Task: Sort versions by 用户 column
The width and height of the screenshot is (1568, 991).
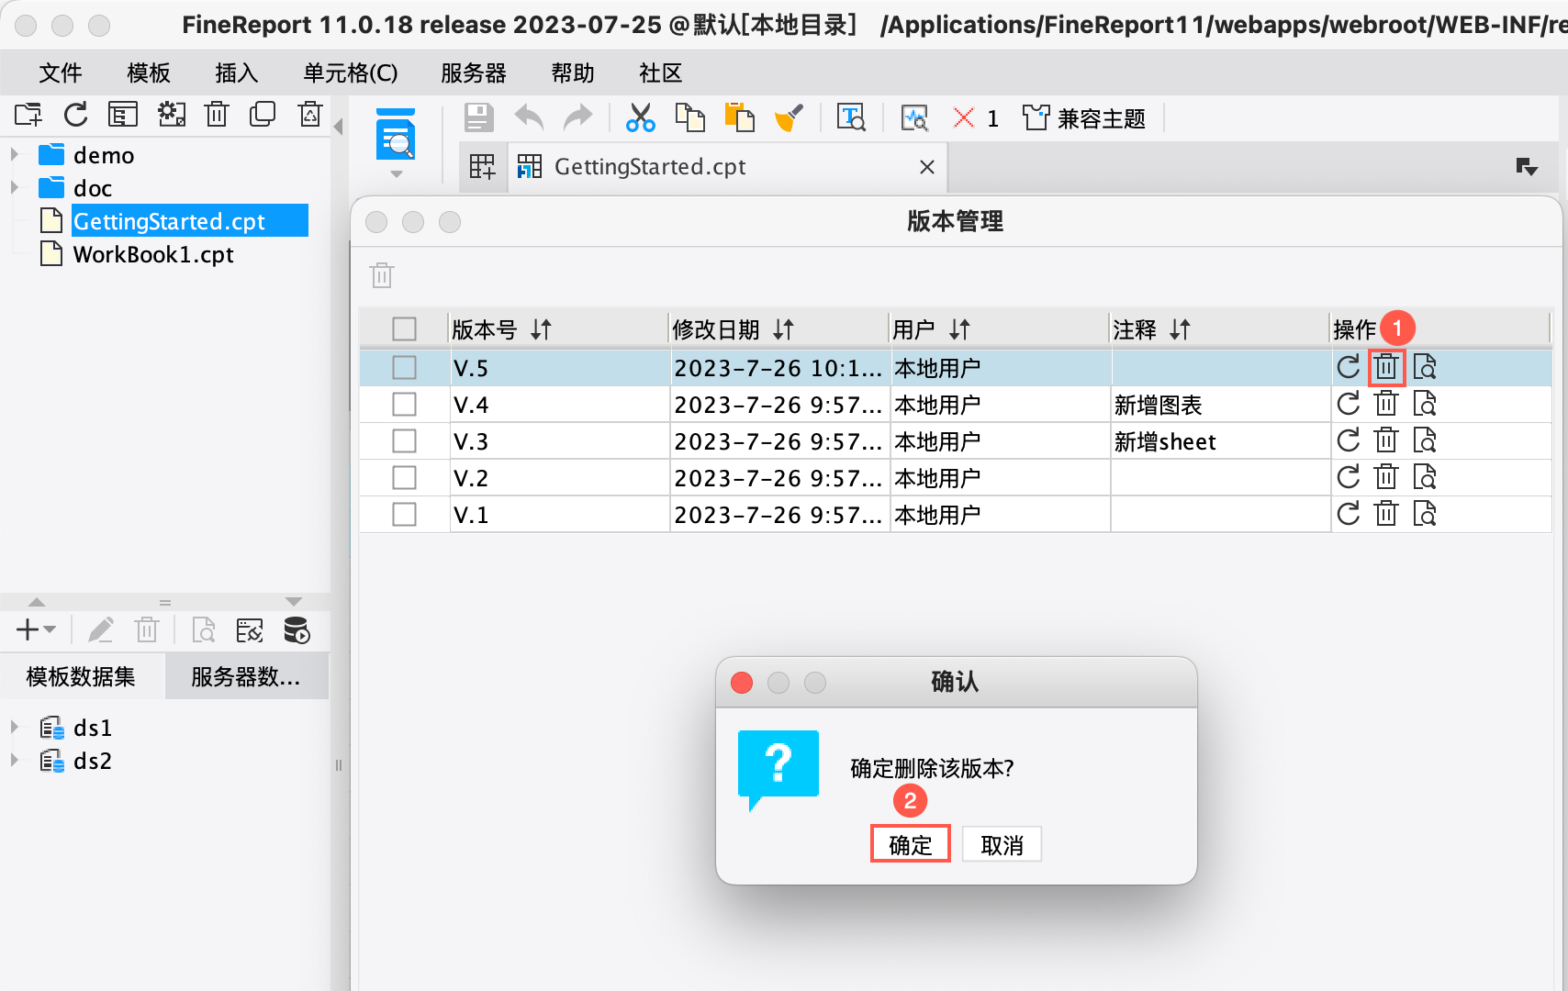Action: pyautogui.click(x=960, y=328)
